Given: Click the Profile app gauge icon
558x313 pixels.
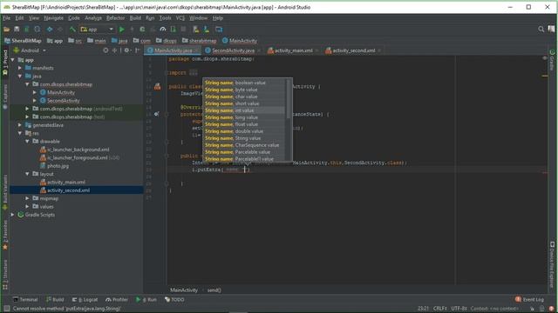Looking at the screenshot, I should point(163,30).
